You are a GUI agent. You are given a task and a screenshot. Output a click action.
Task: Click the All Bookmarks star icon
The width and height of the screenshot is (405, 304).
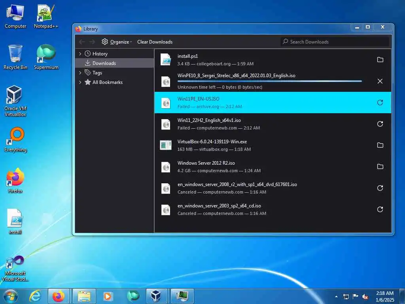[87, 82]
